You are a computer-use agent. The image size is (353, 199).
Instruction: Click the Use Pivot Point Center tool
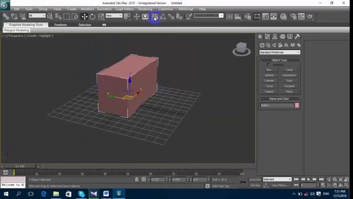127,17
